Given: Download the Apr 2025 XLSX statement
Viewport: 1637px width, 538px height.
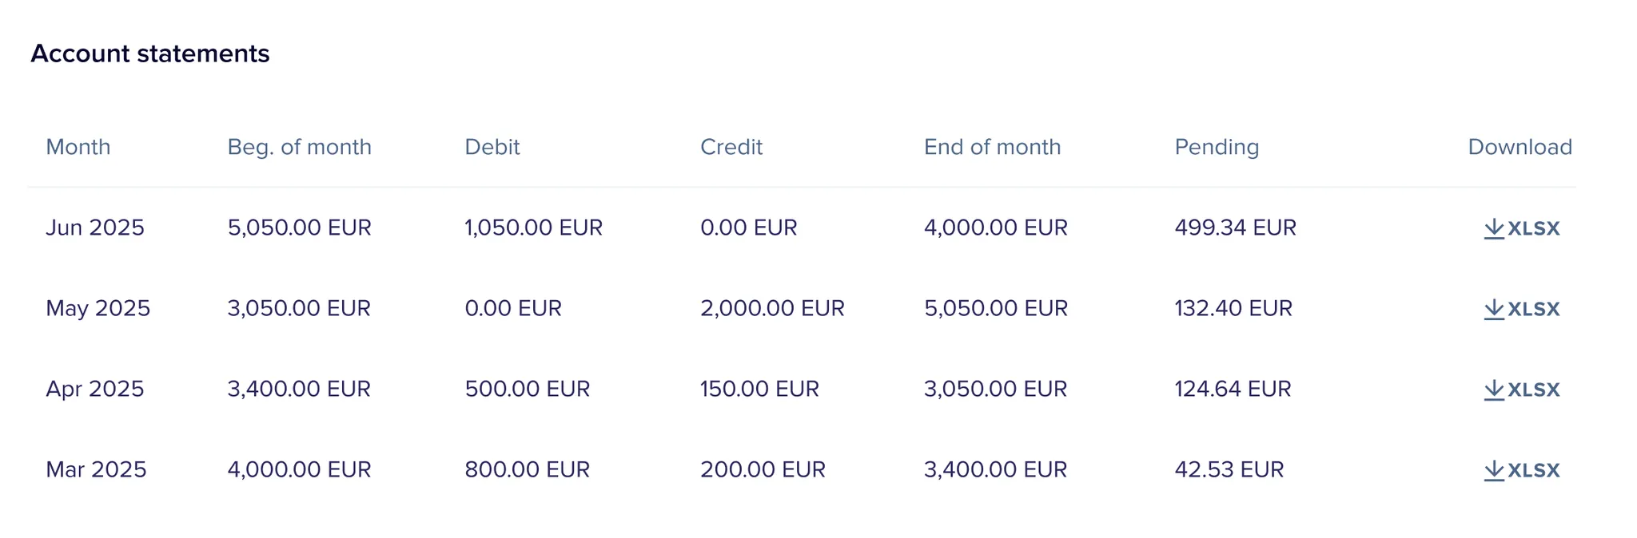Looking at the screenshot, I should click(x=1521, y=390).
